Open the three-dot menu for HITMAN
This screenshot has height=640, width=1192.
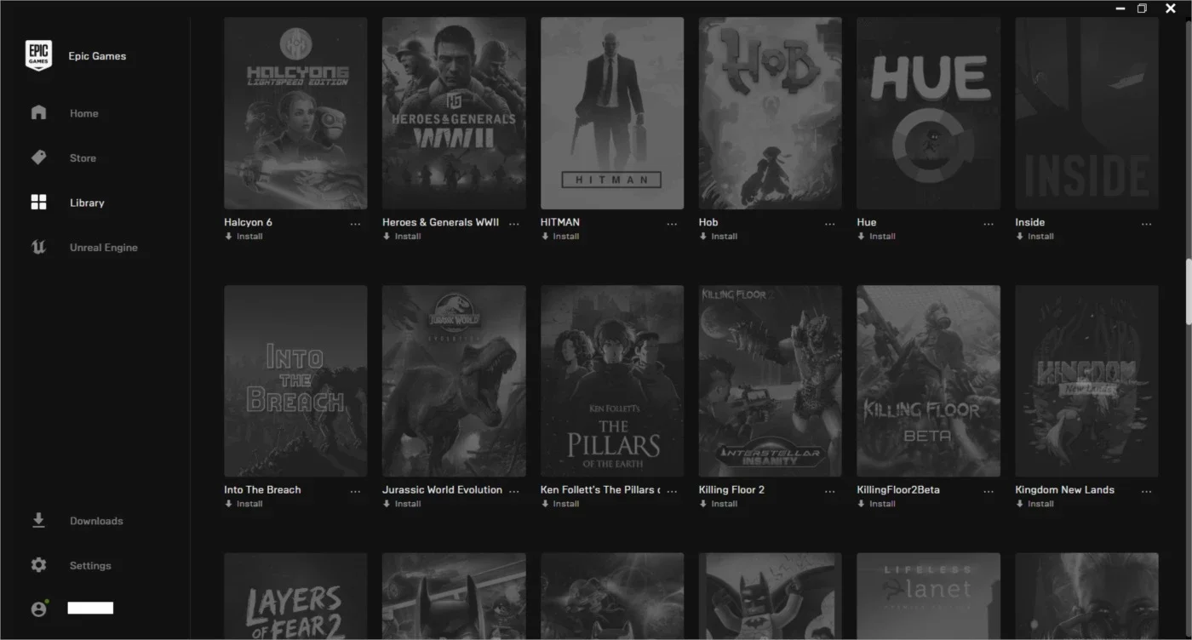[x=672, y=225]
